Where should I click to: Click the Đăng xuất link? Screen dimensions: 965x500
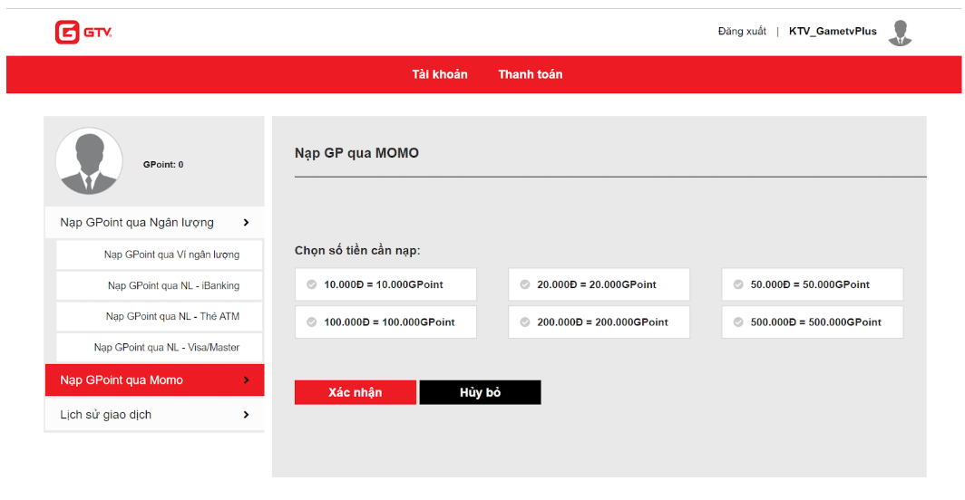point(742,32)
